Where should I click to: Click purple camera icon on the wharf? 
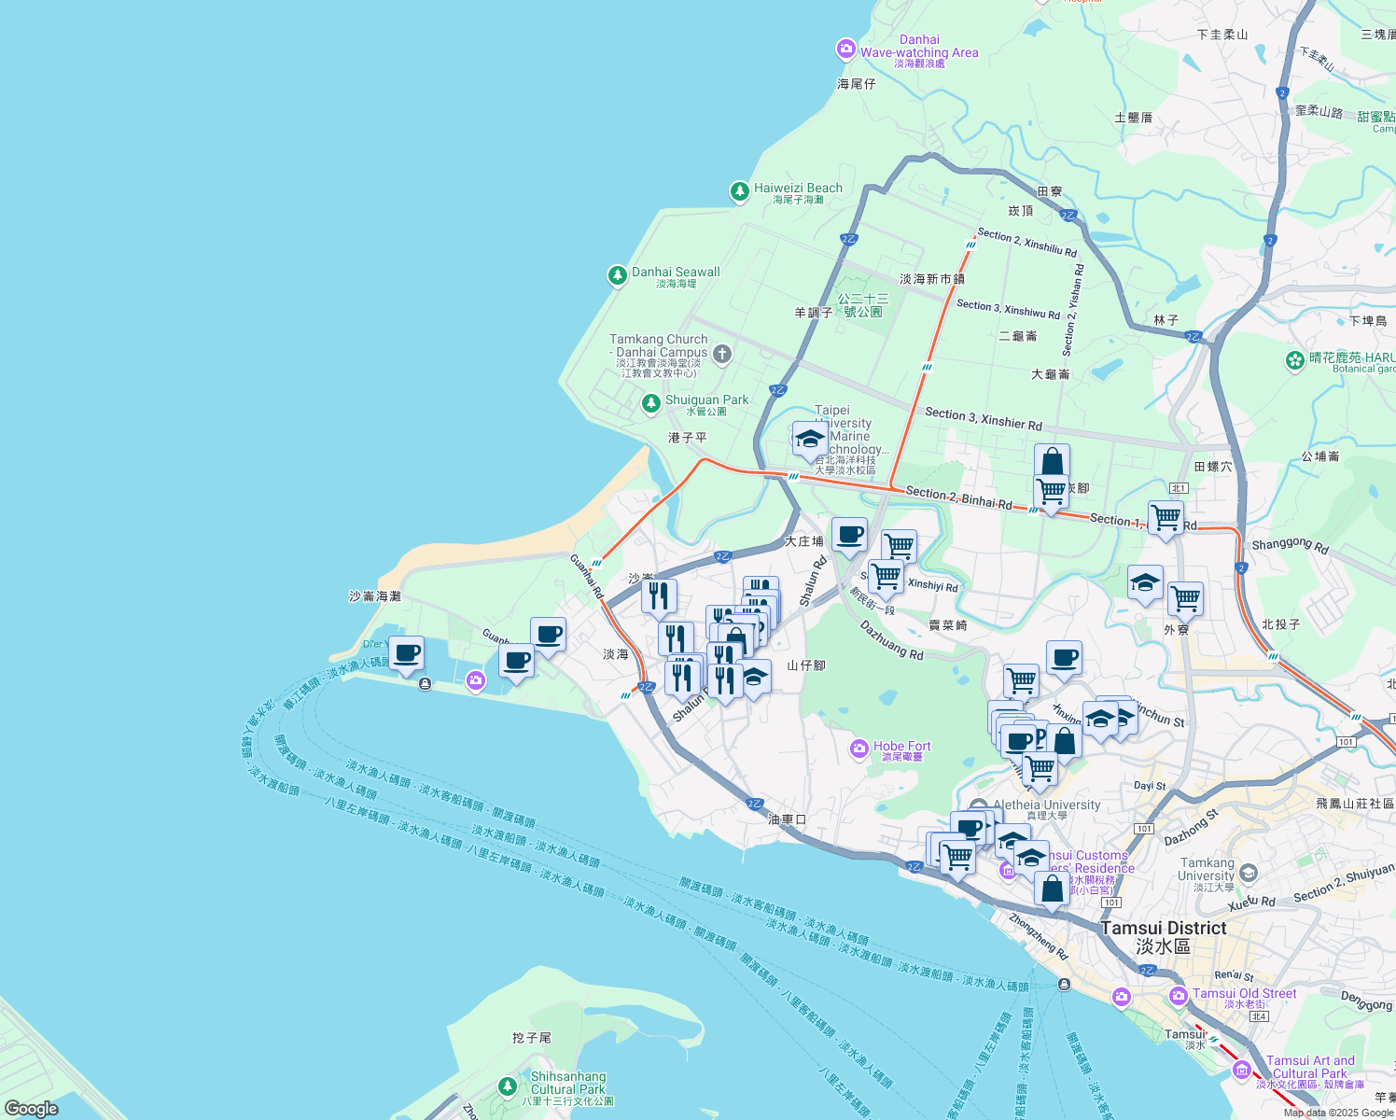(x=477, y=681)
